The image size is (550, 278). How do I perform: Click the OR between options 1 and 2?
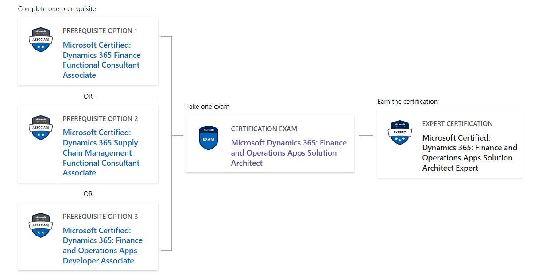(88, 96)
